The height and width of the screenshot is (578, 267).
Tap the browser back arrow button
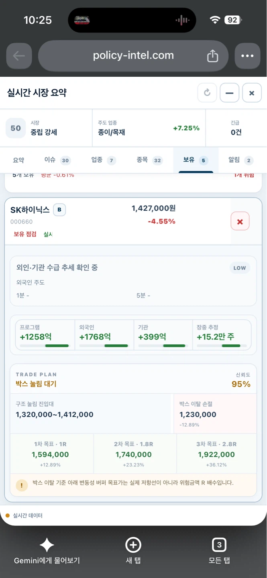[19, 56]
